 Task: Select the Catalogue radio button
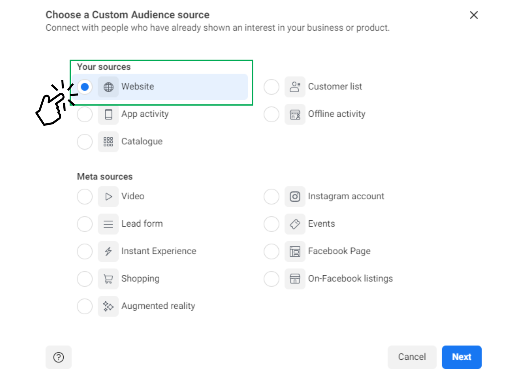85,142
